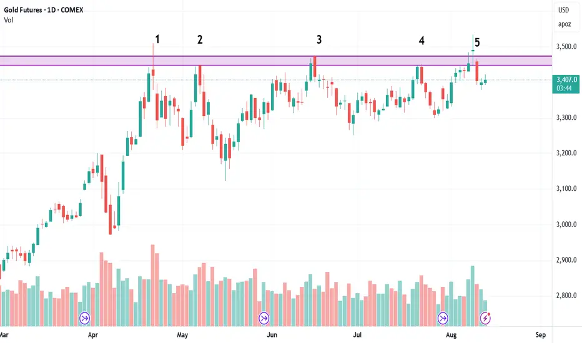Image resolution: width=582 pixels, height=343 pixels.
Task: Click the May label on time axis
Action: point(182,335)
